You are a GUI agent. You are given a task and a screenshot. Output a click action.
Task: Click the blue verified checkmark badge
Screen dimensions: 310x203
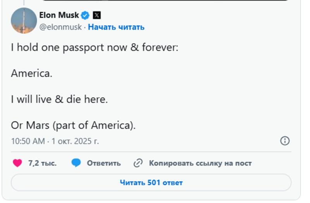pyautogui.click(x=85, y=15)
